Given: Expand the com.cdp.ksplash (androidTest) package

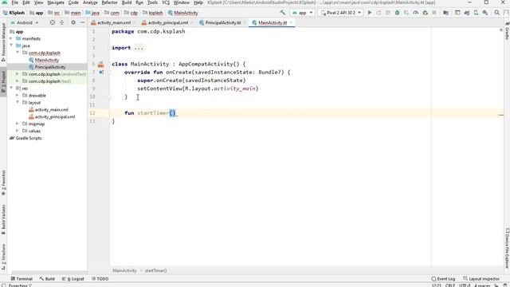Looking at the screenshot, I should (x=18, y=74).
